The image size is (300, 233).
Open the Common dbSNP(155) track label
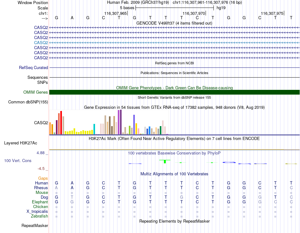(28, 102)
